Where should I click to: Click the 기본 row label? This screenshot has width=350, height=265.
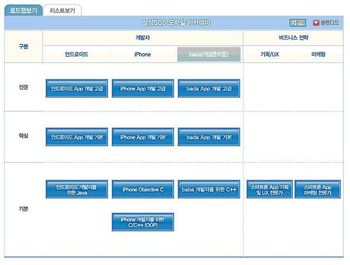pyautogui.click(x=23, y=208)
